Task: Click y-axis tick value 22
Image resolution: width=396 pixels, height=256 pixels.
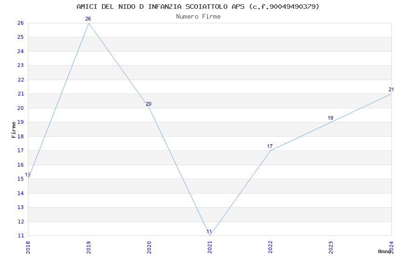Action: click(20, 80)
